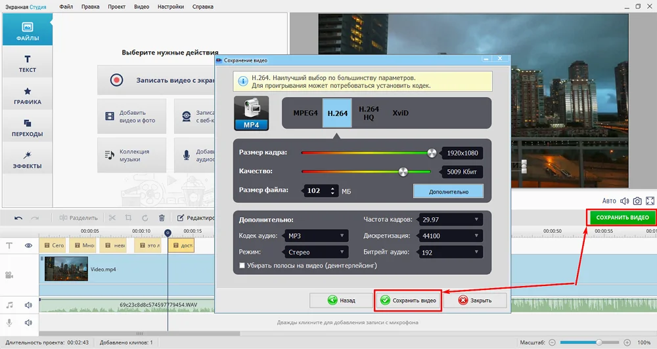Click the record screen video icon
Viewport: 657px width, 349px height.
point(116,80)
